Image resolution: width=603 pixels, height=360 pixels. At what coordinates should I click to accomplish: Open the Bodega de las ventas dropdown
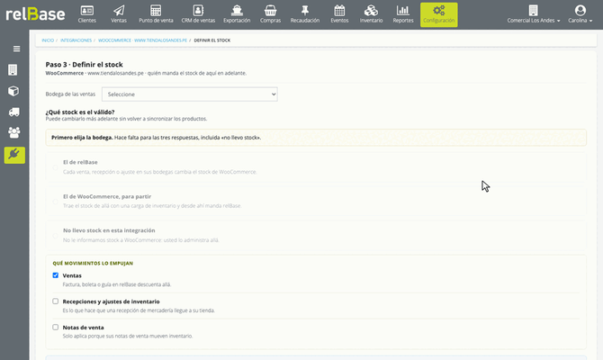pos(190,94)
